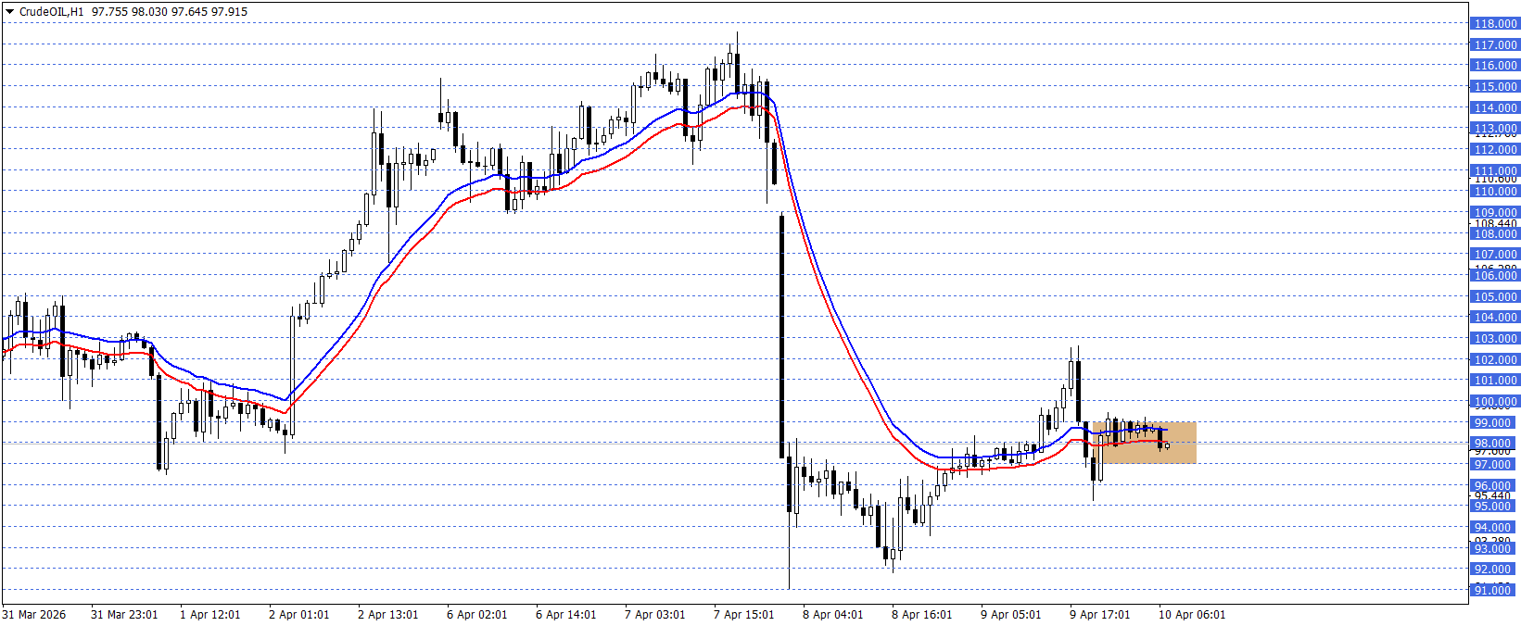Click the 102.000 price axis label
This screenshot has width=1521, height=626.
click(x=1495, y=359)
